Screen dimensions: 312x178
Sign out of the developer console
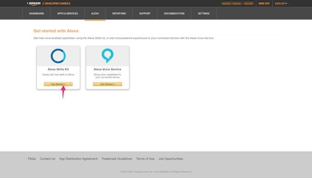pyautogui.click(x=264, y=4)
